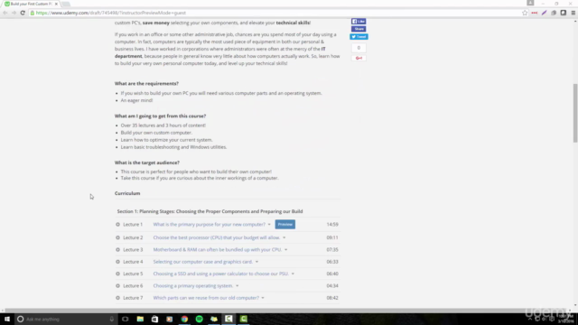The height and width of the screenshot is (325, 578).
Task: Open the Windows Start menu
Action: (x=7, y=319)
